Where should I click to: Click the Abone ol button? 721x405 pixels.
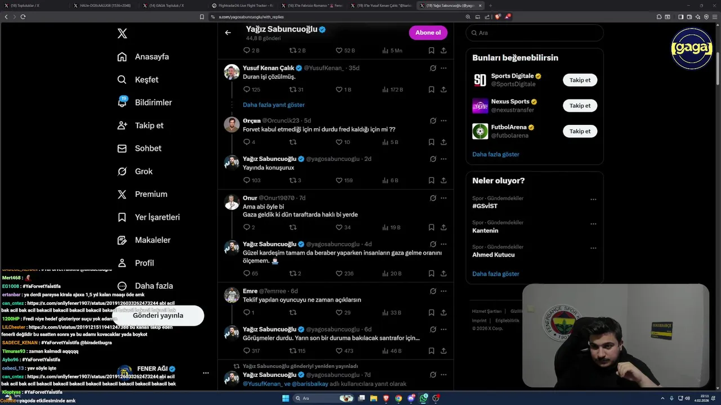(428, 33)
